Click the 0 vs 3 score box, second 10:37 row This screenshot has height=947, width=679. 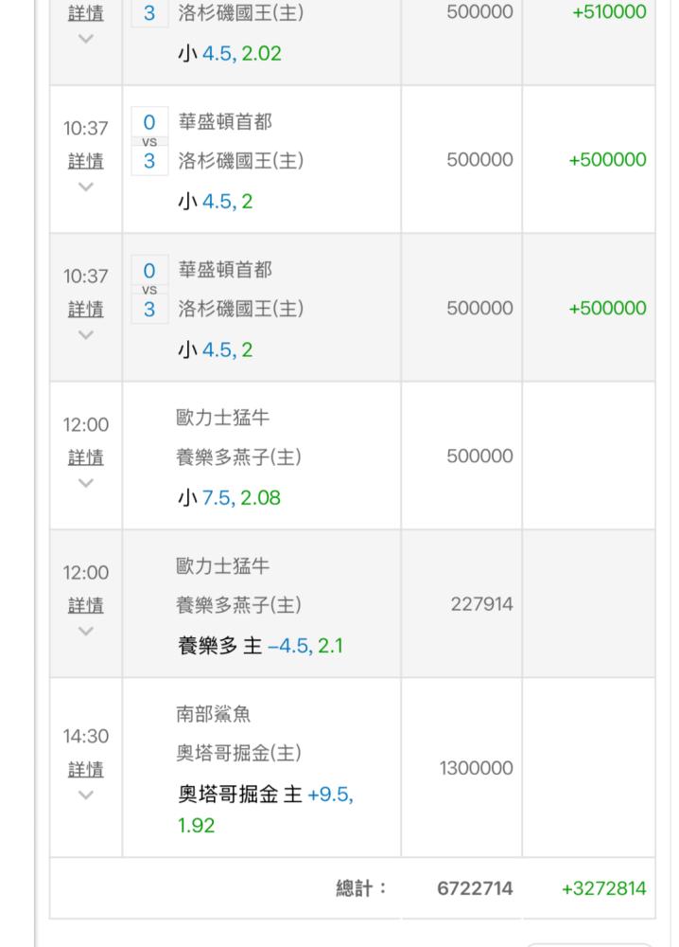click(149, 289)
